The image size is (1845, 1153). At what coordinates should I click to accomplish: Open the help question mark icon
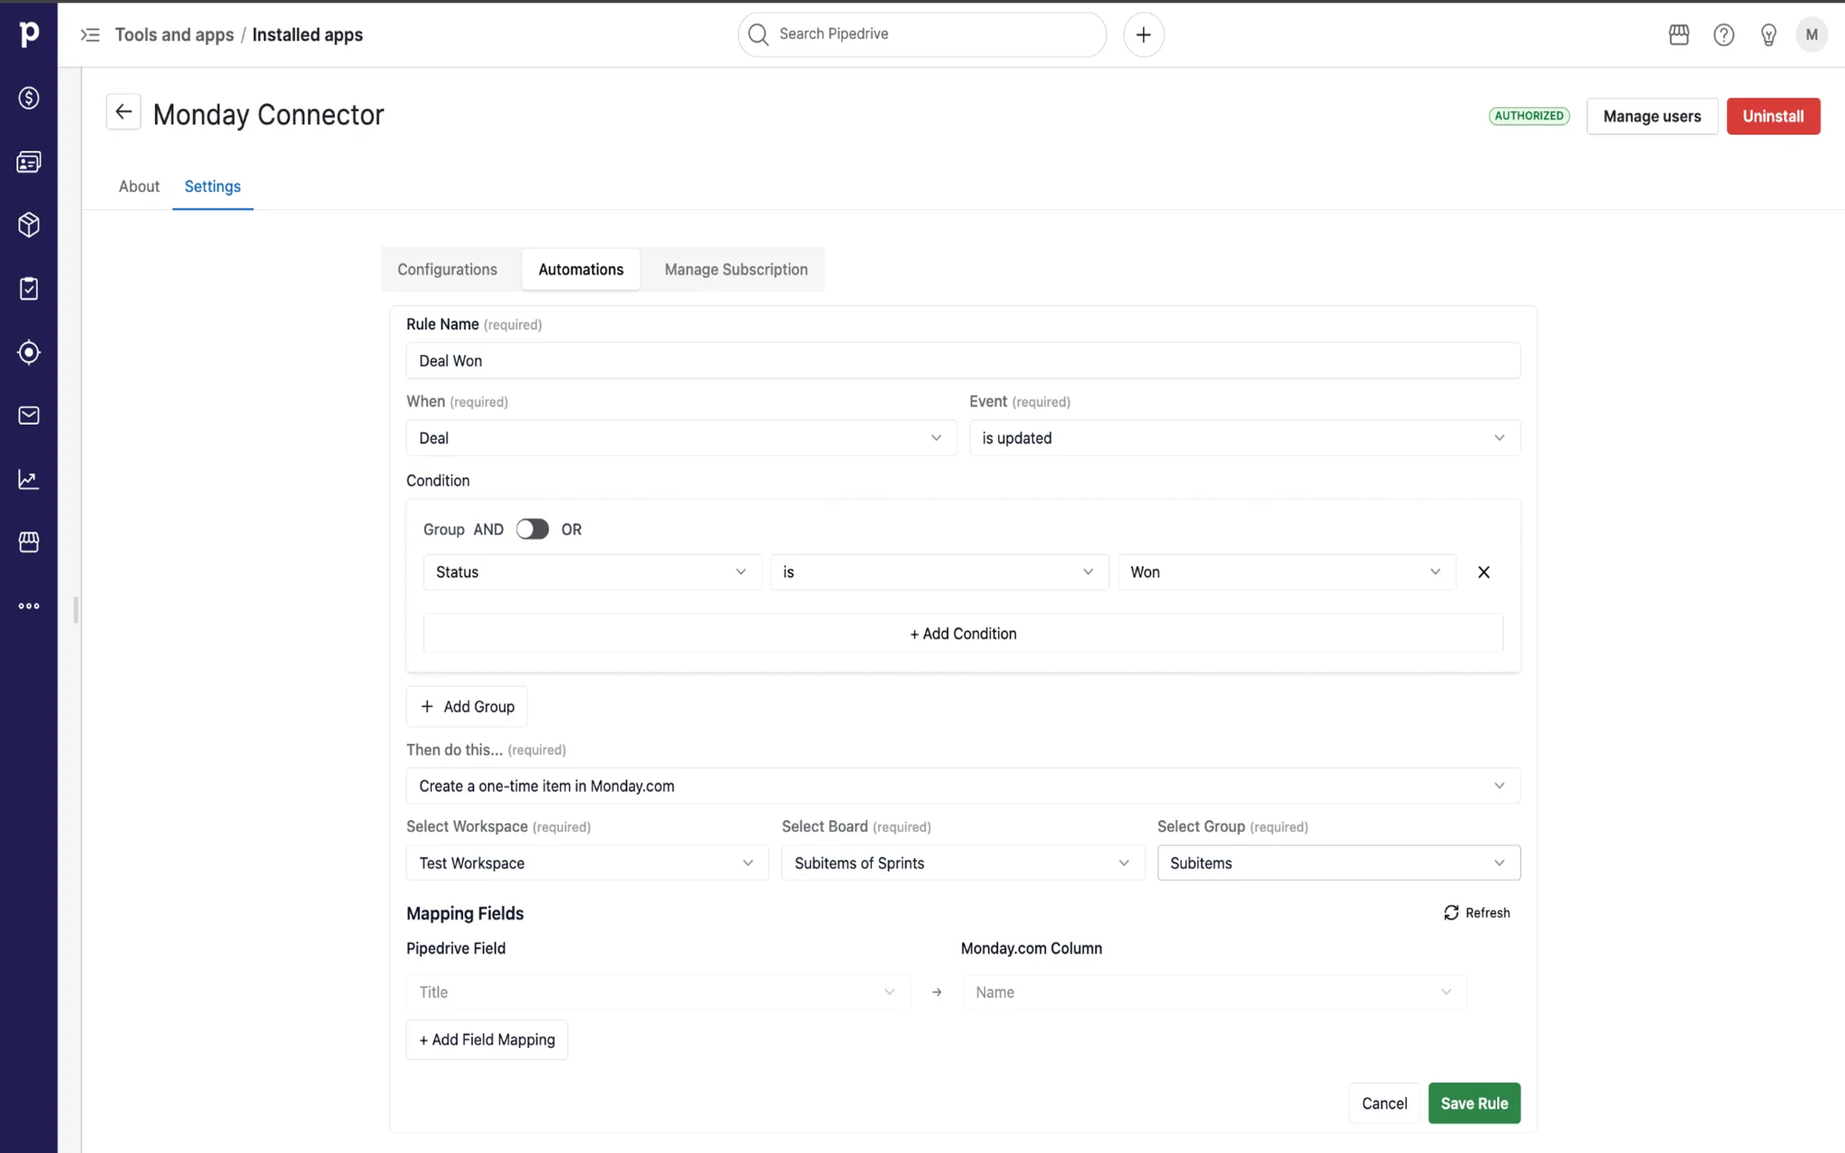pos(1724,35)
